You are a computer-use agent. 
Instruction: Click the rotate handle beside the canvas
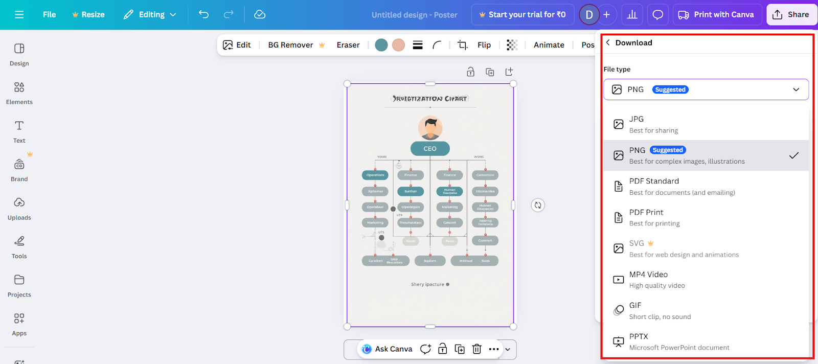click(538, 205)
